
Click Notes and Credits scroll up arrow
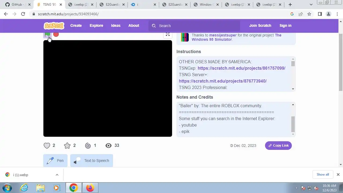293,105
